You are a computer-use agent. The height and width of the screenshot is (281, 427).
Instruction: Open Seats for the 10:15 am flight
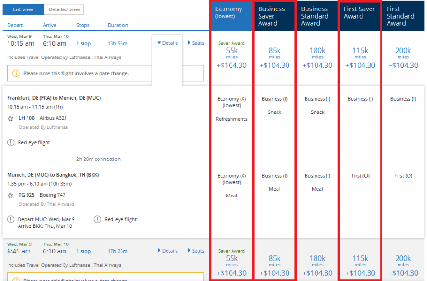pos(196,43)
